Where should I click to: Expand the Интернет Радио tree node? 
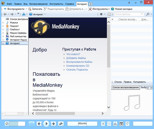point(3,40)
